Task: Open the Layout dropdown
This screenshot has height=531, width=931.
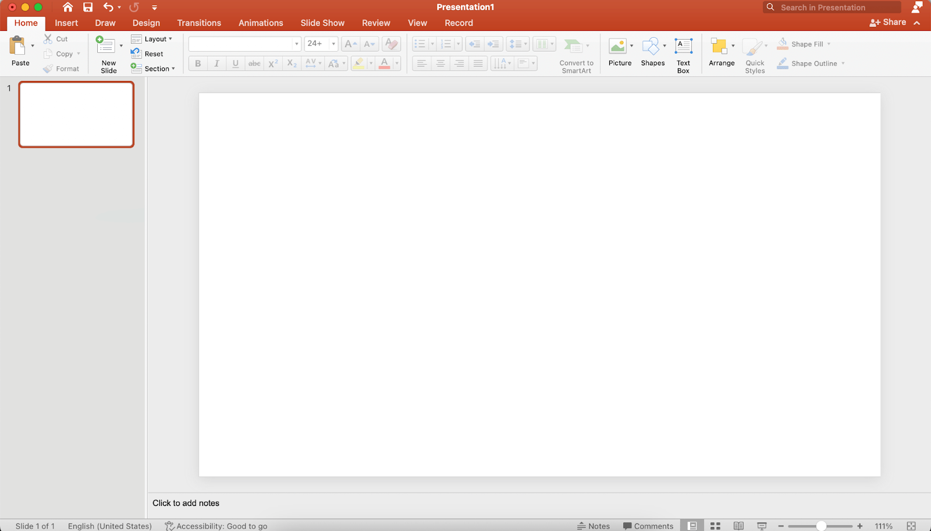Action: (x=153, y=38)
